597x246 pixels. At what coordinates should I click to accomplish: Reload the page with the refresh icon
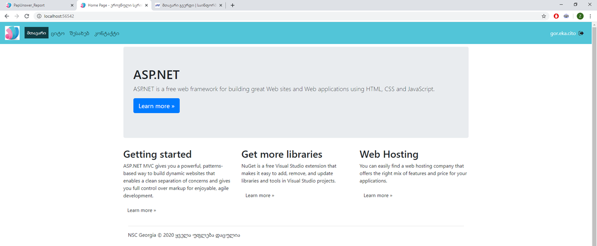click(27, 16)
